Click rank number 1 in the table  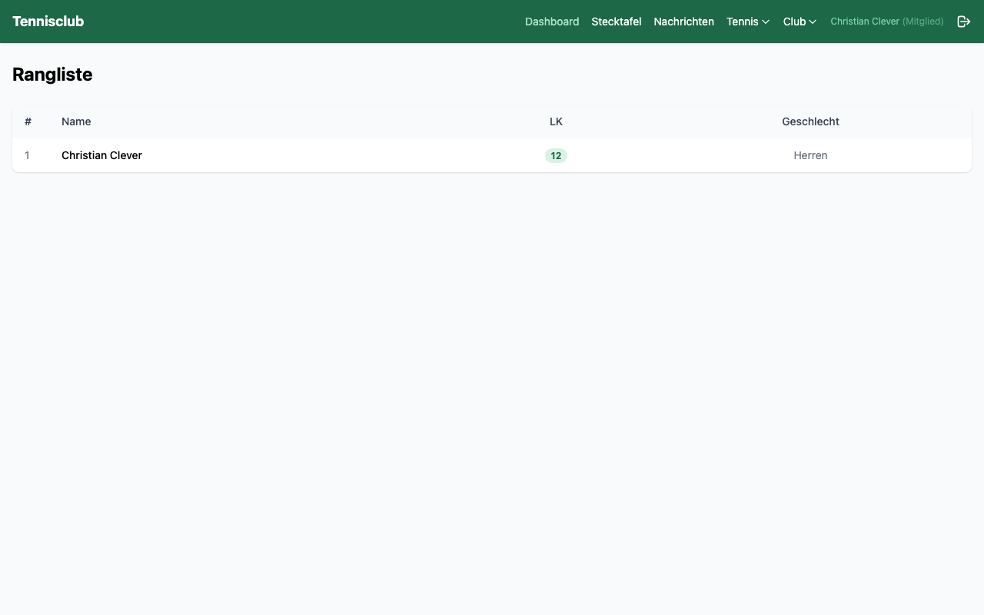click(27, 155)
